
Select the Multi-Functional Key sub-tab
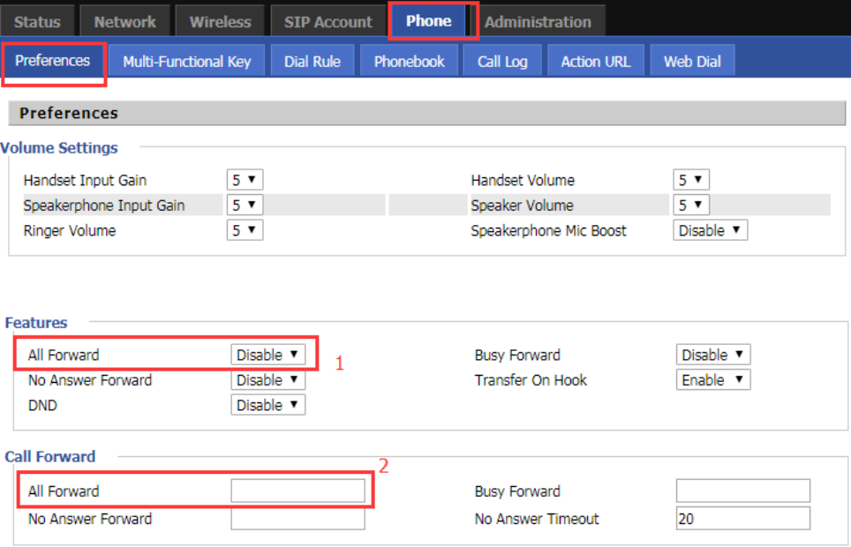point(186,62)
